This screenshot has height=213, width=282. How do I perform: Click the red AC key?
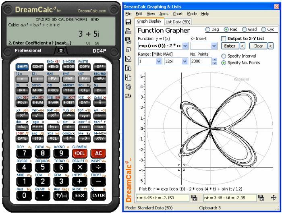pyautogui.click(x=98, y=153)
